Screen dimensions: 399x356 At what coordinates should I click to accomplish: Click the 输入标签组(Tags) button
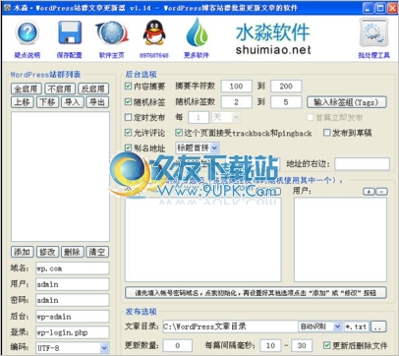[347, 102]
